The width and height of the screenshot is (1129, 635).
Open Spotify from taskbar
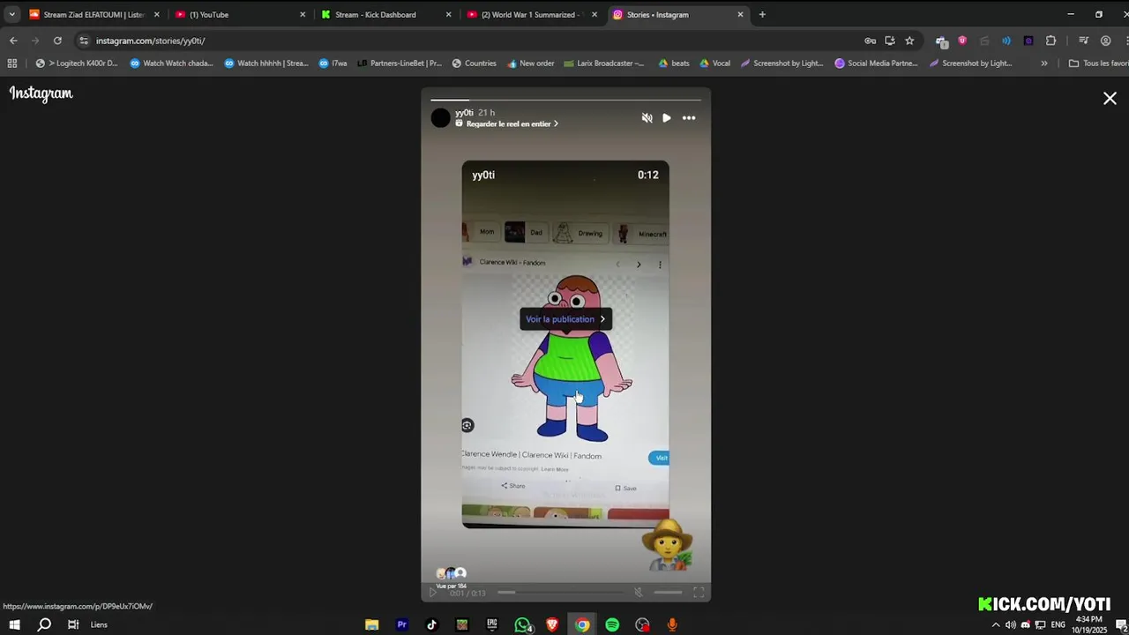pos(612,624)
